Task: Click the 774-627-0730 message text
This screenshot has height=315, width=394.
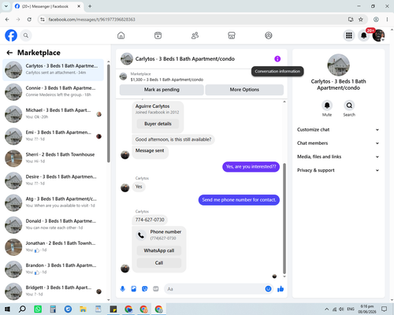Action: click(150, 220)
